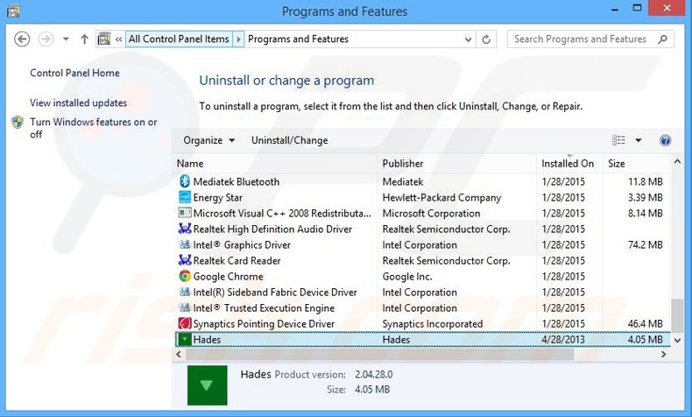
Task: Select Microsoft Visual C++ 2008 Redistributable icon
Action: click(185, 213)
